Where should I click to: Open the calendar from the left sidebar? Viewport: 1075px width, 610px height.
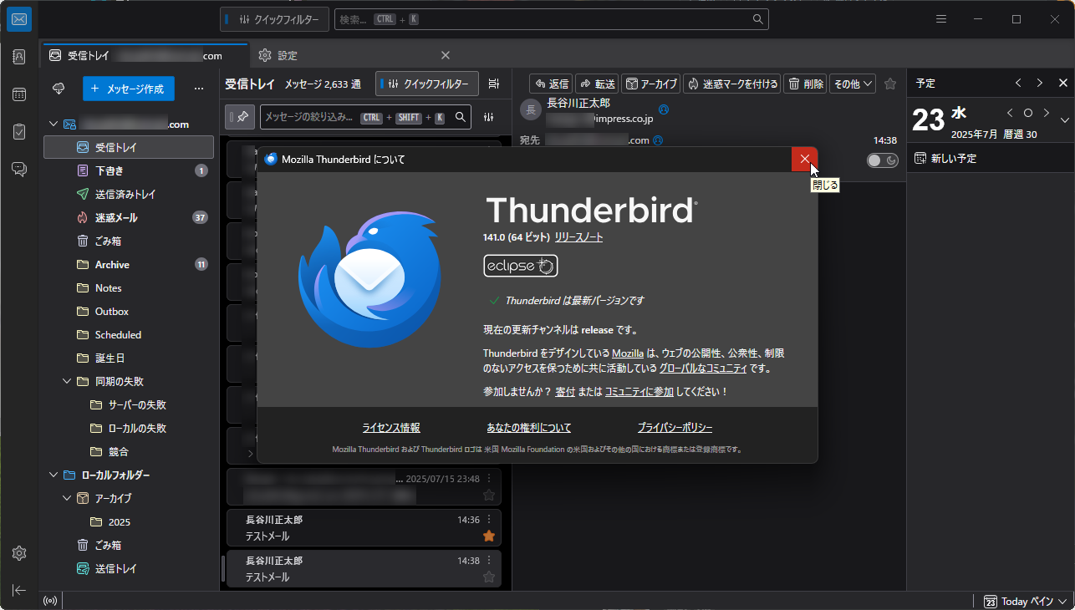coord(18,94)
